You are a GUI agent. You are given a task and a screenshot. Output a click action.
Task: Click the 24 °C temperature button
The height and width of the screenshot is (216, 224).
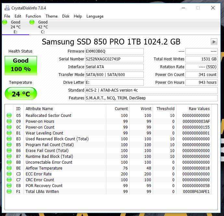(x=21, y=94)
